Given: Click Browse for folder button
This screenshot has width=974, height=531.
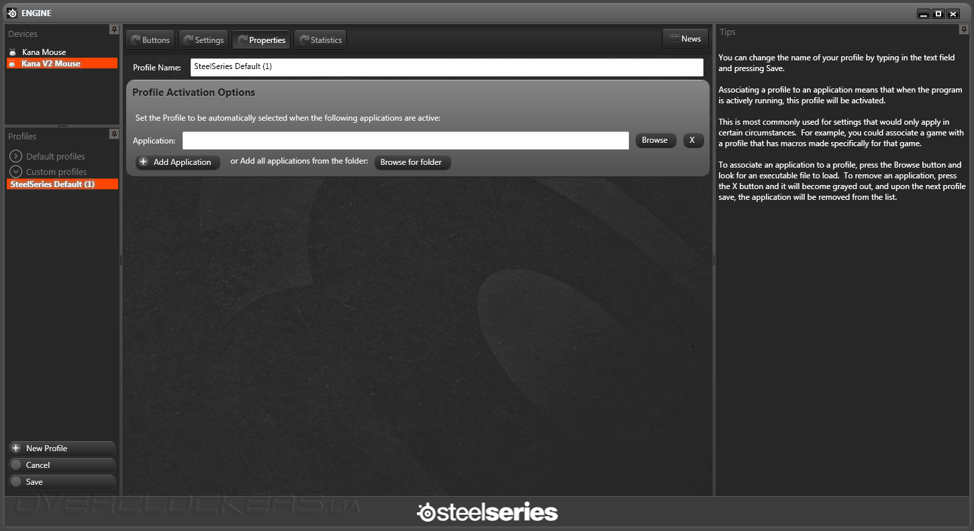Looking at the screenshot, I should pyautogui.click(x=412, y=162).
